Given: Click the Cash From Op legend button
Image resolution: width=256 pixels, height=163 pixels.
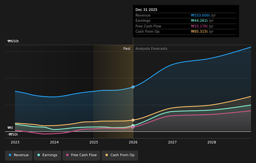Looking at the screenshot, I should [x=120, y=155].
